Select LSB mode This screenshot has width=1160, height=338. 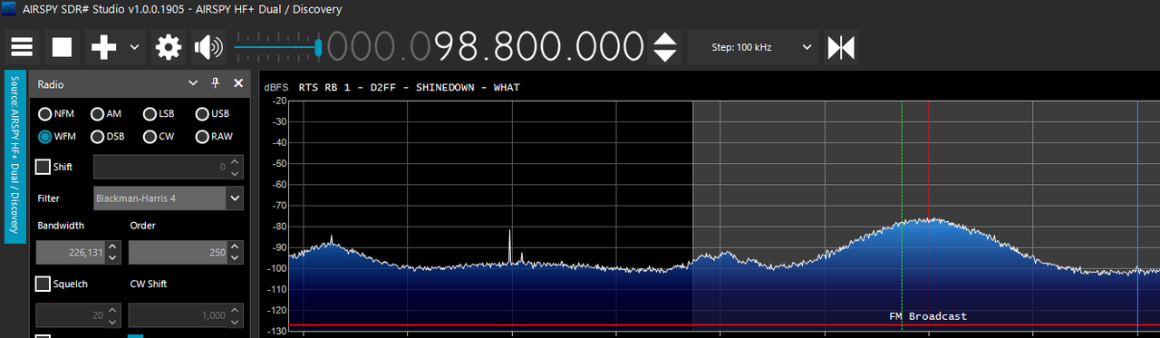click(x=159, y=114)
